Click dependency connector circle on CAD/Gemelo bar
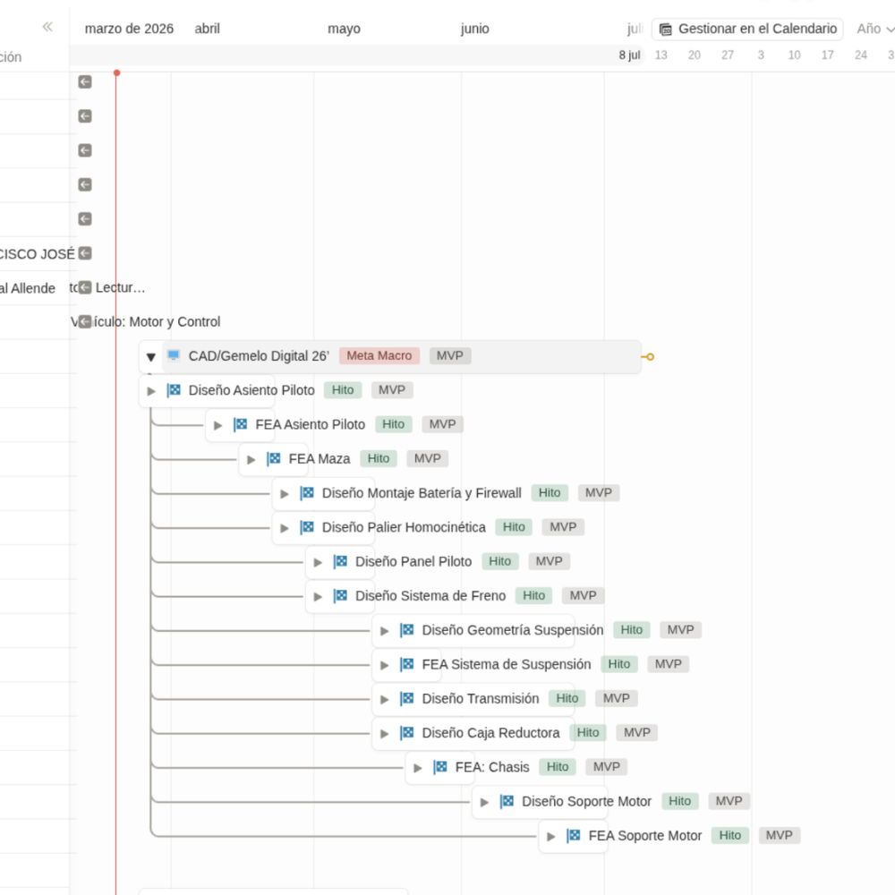 pos(650,357)
